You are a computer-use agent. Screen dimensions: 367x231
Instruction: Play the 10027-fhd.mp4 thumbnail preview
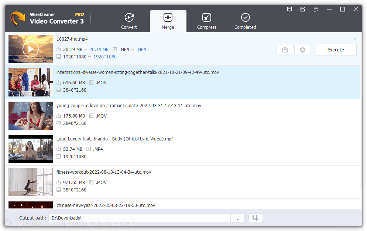31,49
